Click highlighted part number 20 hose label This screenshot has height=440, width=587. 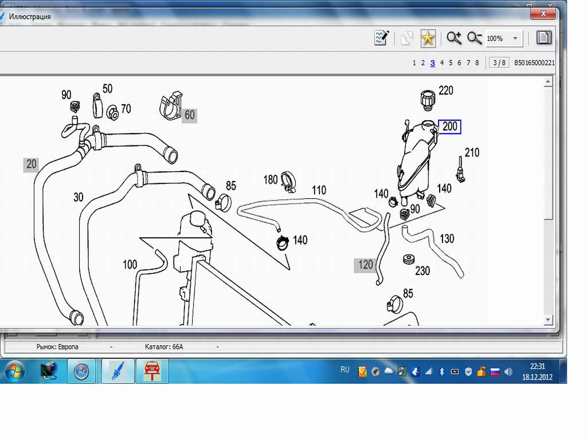tap(31, 164)
